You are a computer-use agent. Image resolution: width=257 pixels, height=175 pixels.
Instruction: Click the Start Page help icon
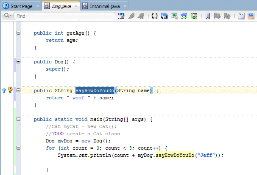point(6,6)
